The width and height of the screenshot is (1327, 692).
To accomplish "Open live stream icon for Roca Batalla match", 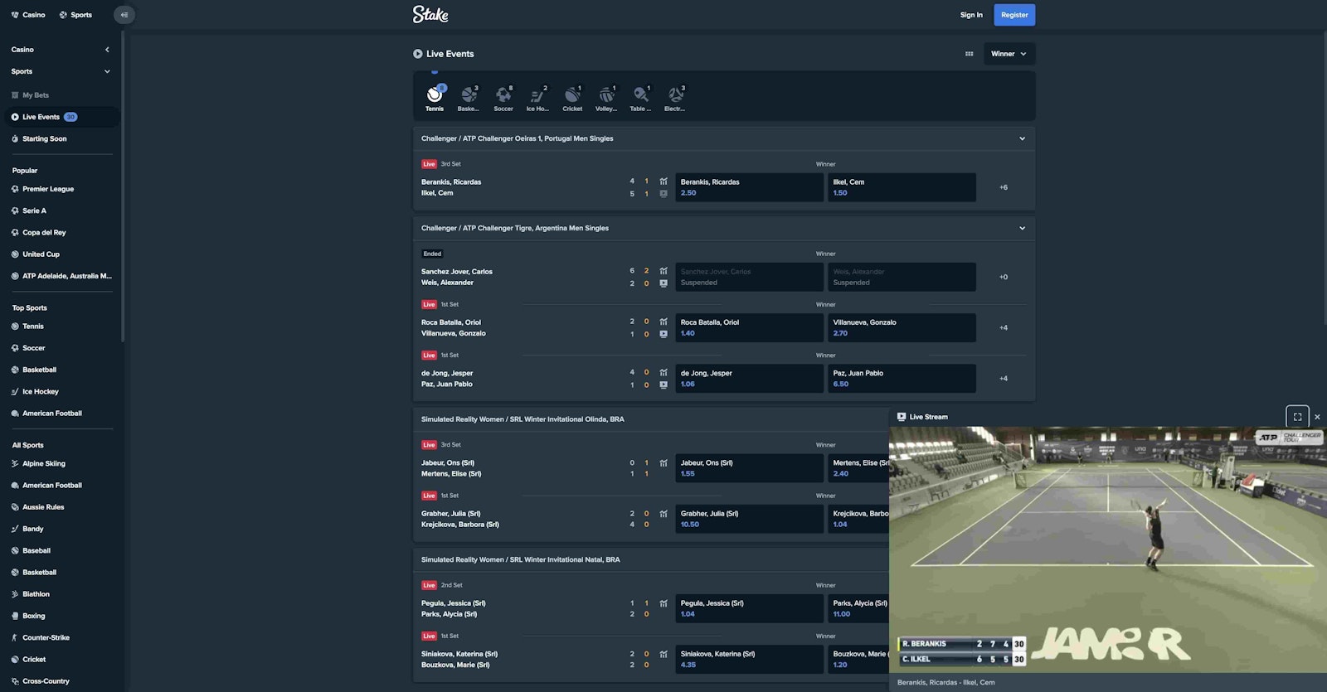I will click(x=663, y=334).
